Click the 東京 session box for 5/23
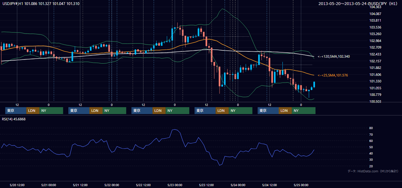The height and width of the screenshot is (188, 402). [x=205, y=111]
